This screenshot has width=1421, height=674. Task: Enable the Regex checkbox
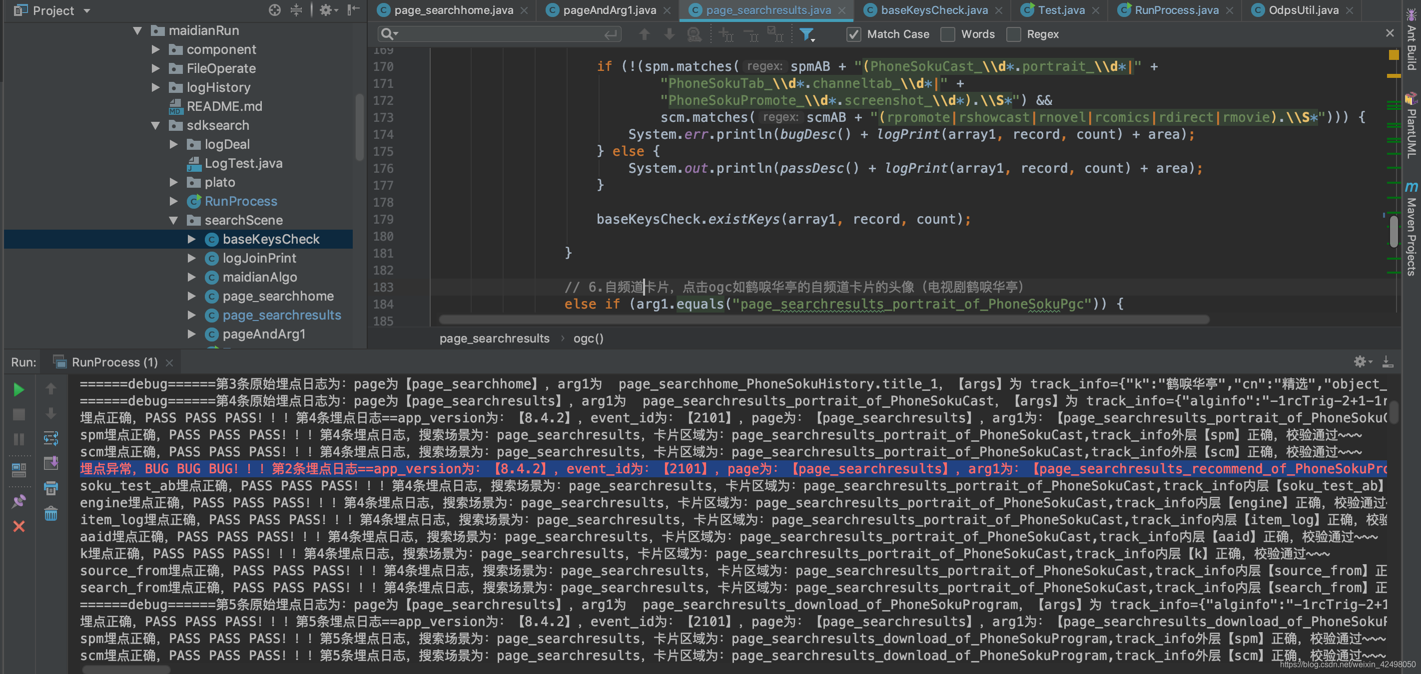1013,35
